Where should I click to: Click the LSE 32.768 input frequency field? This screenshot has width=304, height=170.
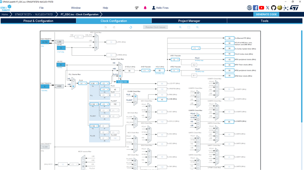click(45, 42)
